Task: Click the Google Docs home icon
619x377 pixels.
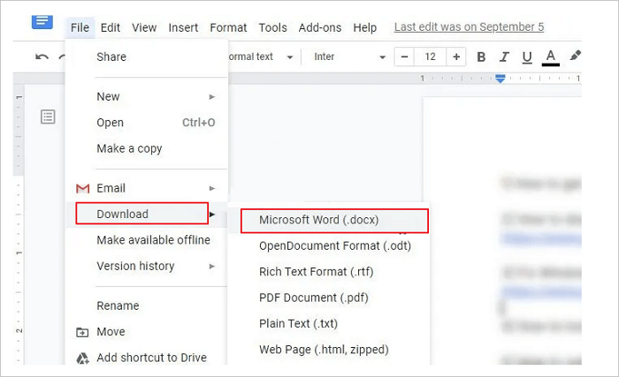Action: 42,19
